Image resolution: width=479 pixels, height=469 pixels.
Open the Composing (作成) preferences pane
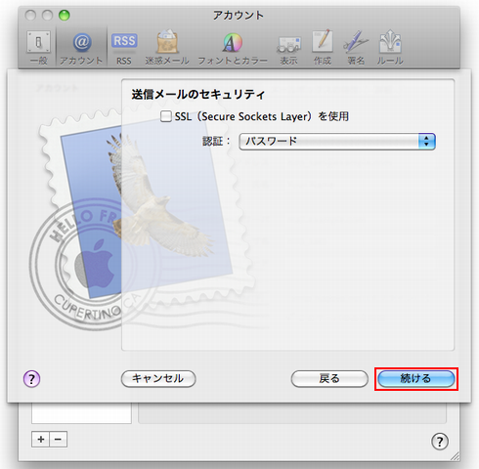(323, 48)
